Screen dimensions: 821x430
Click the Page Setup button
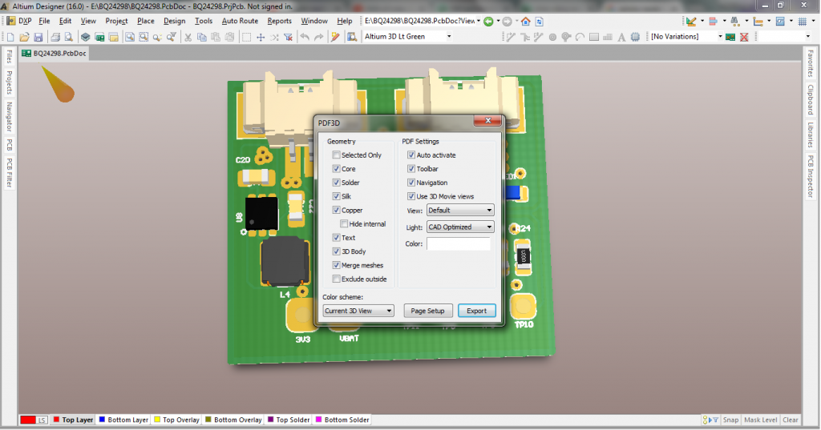[x=427, y=311]
